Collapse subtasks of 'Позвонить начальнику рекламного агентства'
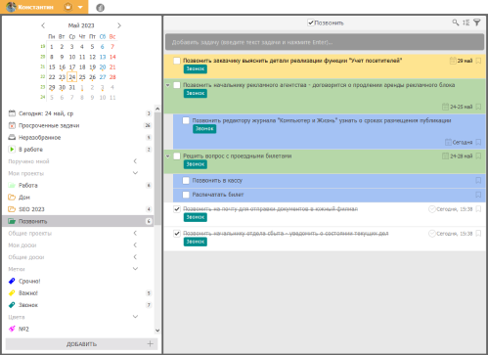Viewport: 488px width, 355px height. (x=168, y=85)
